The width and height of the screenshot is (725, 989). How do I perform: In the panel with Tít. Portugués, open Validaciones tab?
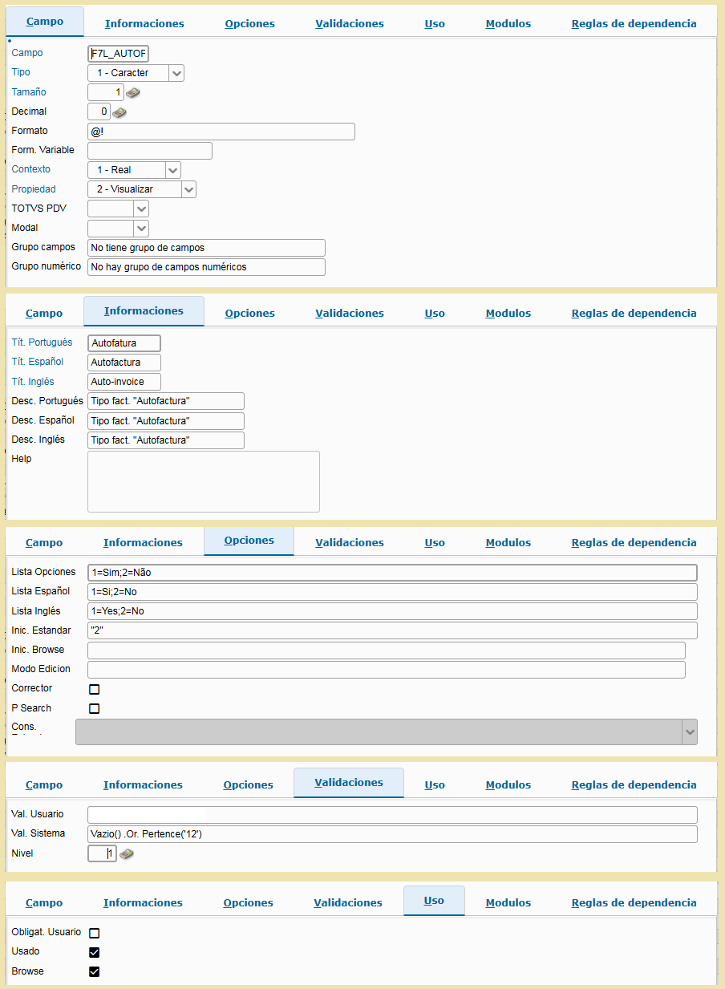tap(350, 313)
